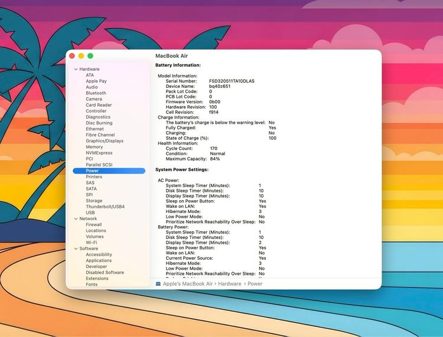Click the Network group label
Screen dimensions: 443x337
pyautogui.click(x=88, y=219)
